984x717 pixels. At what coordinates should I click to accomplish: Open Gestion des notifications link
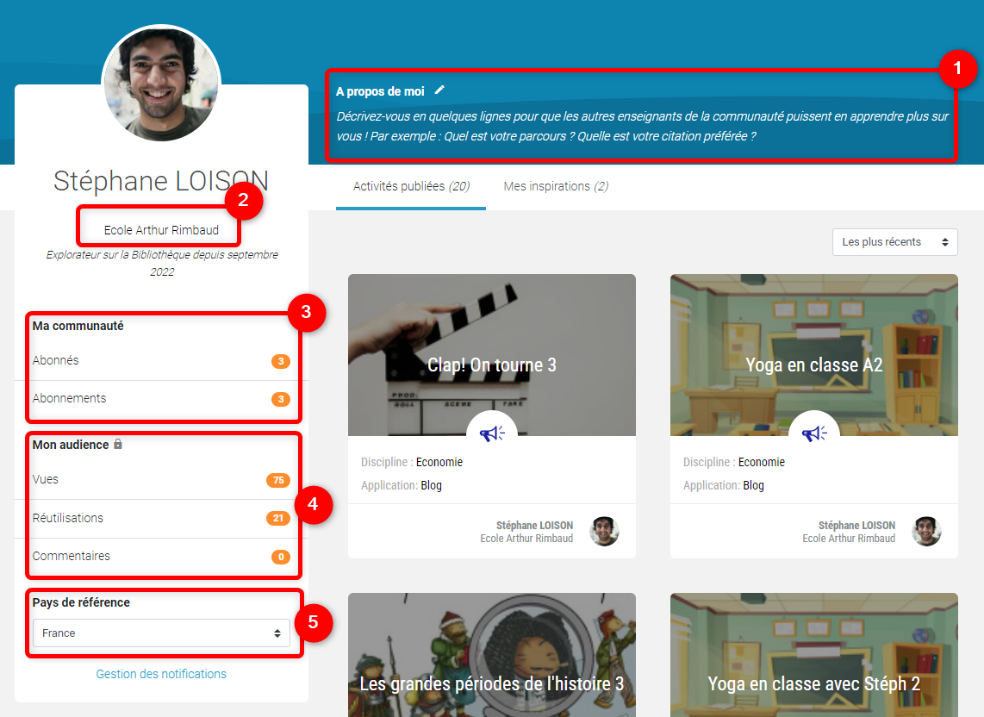161,674
